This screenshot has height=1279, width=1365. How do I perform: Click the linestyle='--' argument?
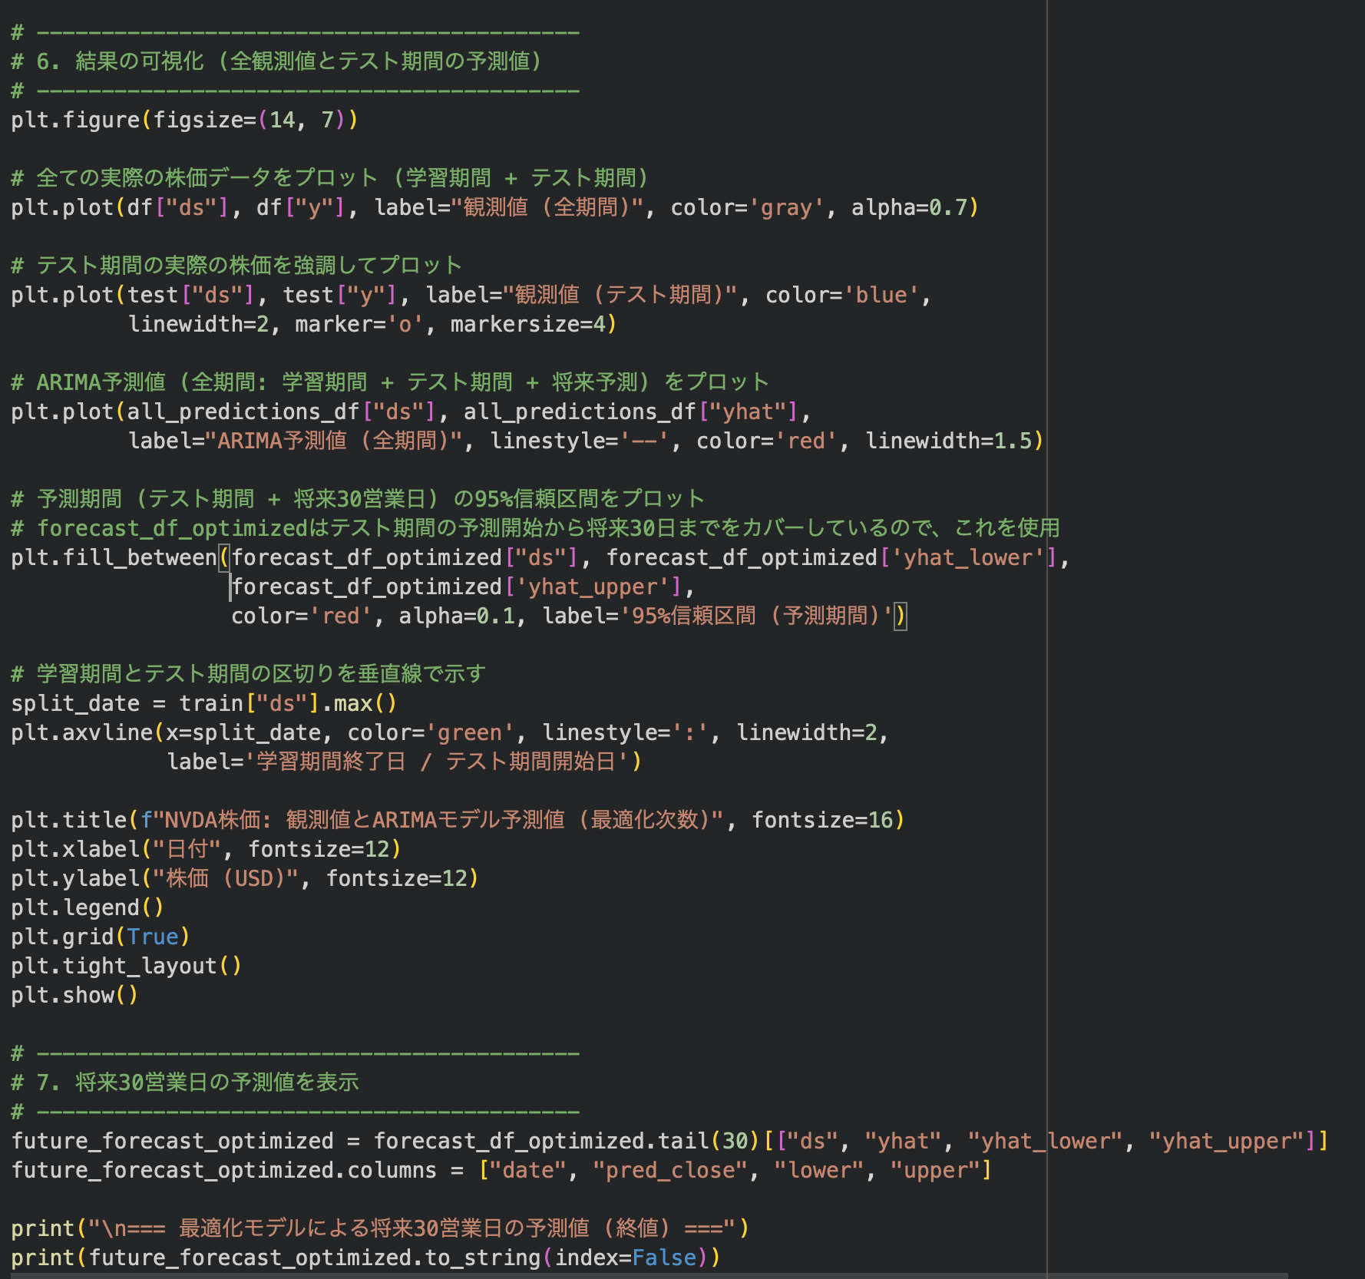580,441
